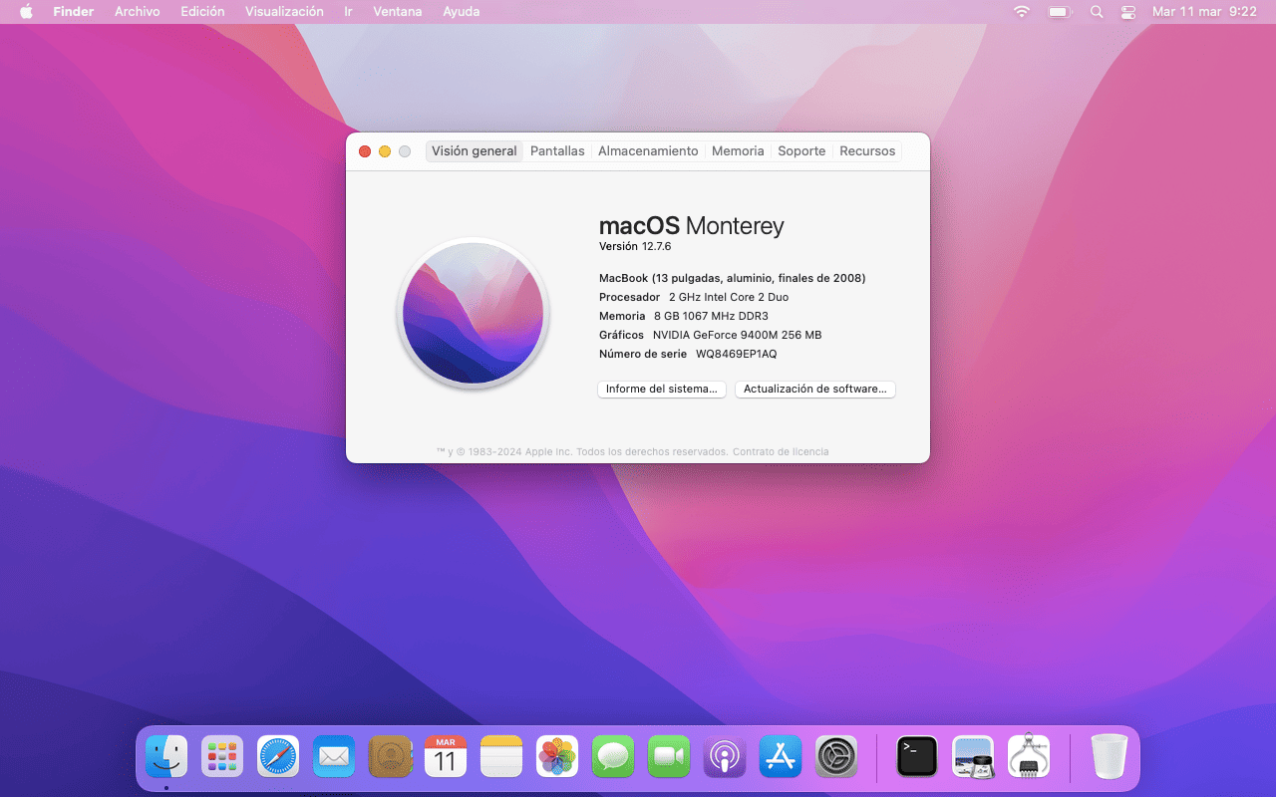Open the Edición menu
The height and width of the screenshot is (797, 1276).
pos(202,12)
